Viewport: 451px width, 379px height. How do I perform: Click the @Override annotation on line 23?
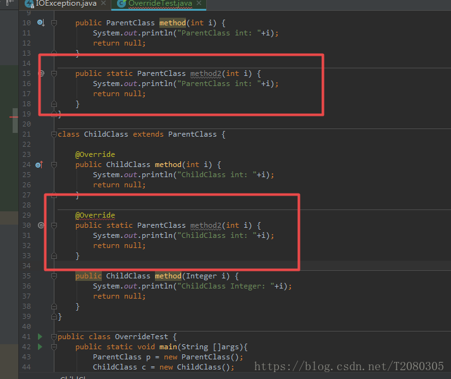tap(95, 154)
